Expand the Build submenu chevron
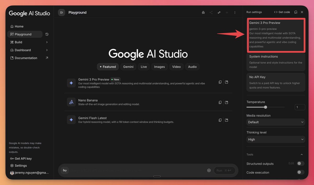 coord(47,42)
